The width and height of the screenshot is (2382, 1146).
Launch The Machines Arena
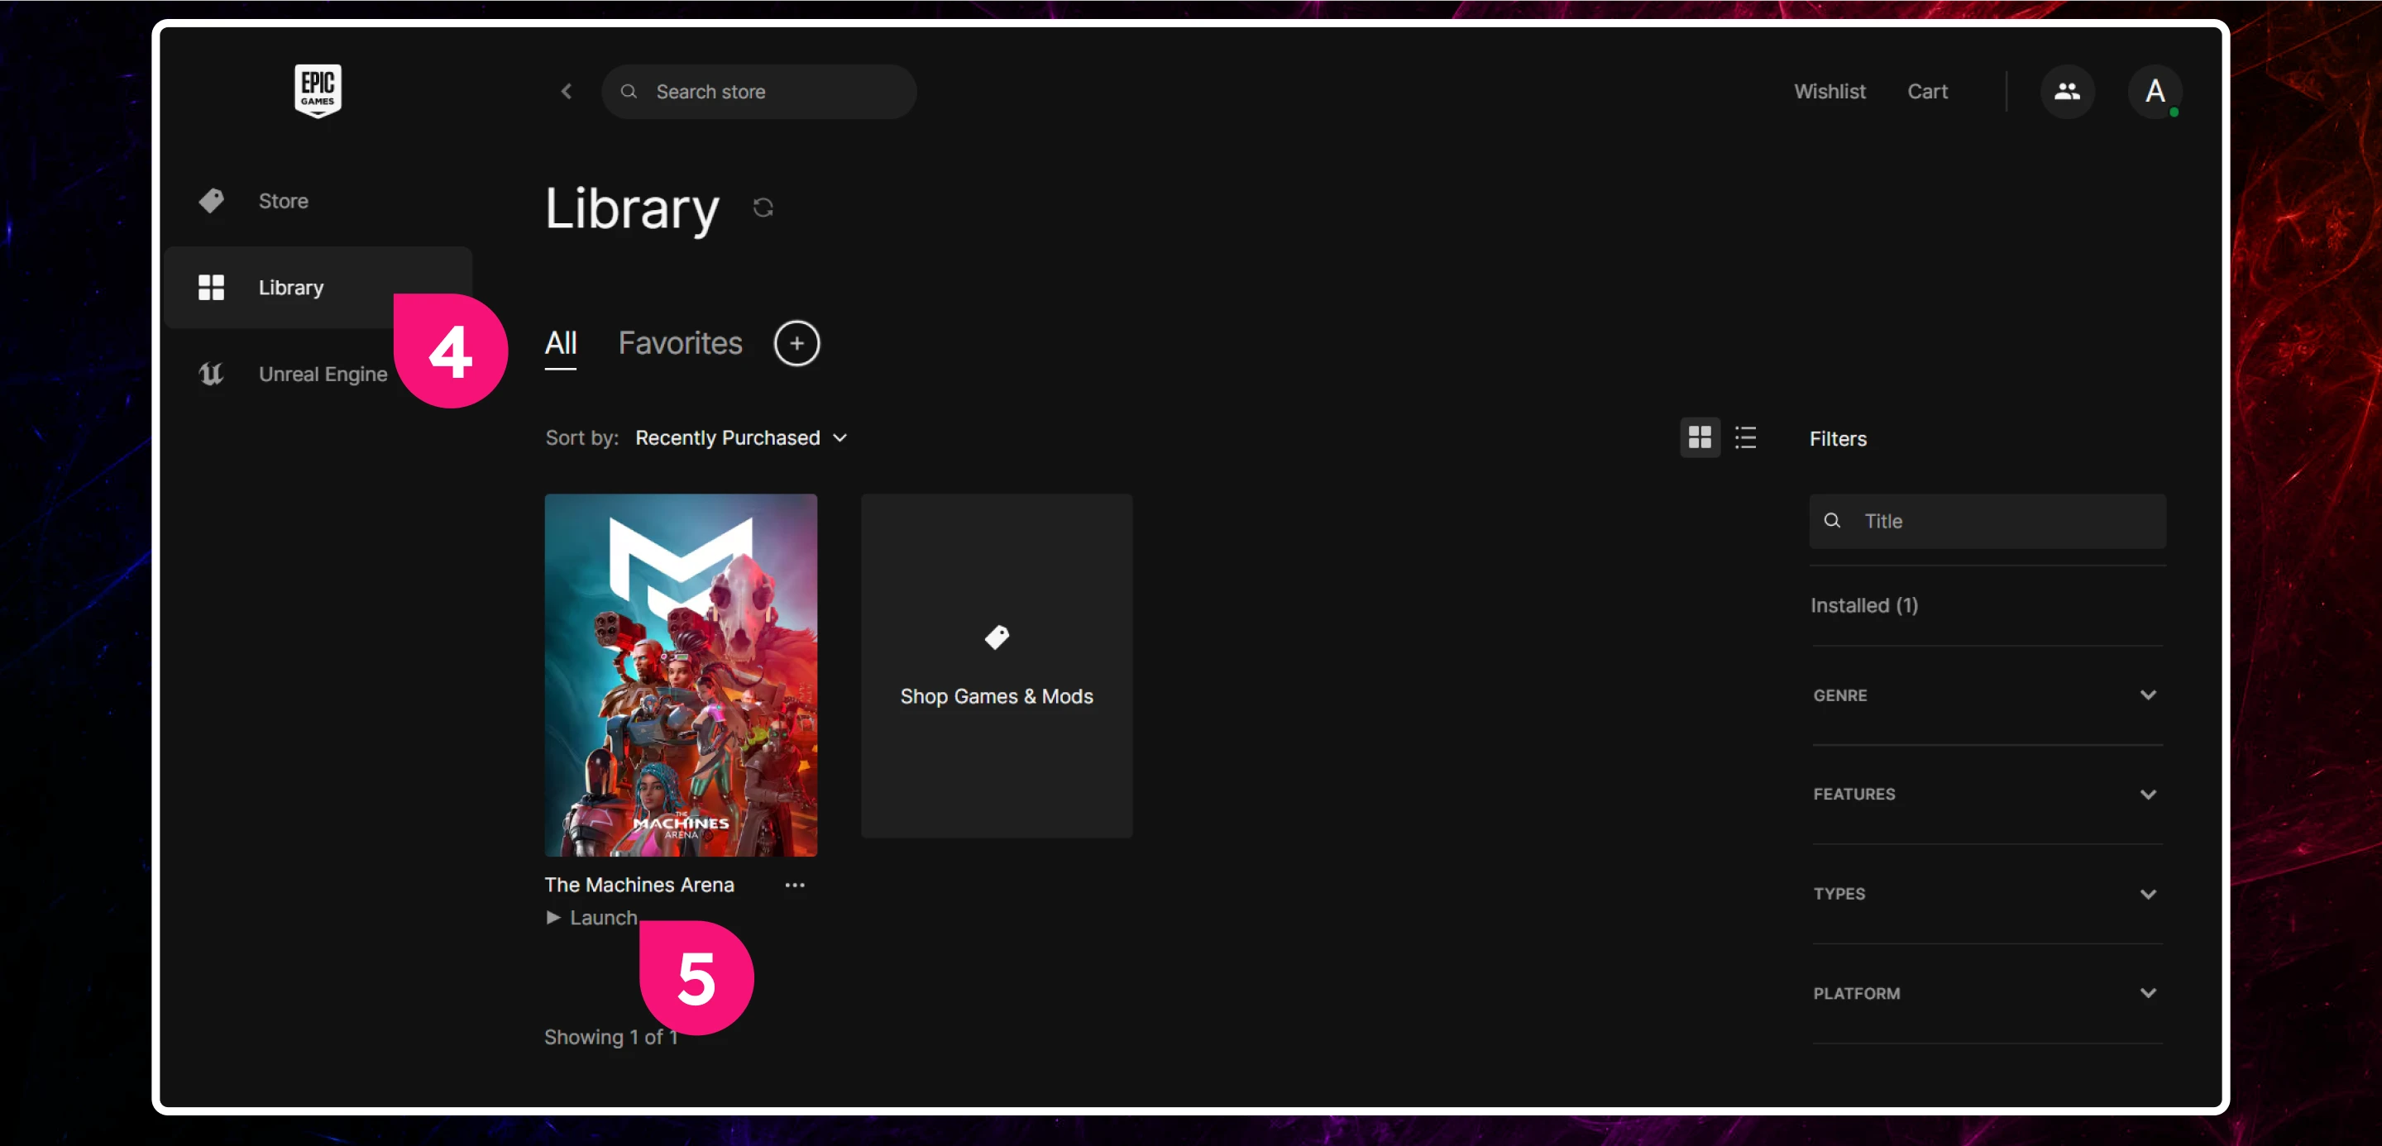pos(591,918)
